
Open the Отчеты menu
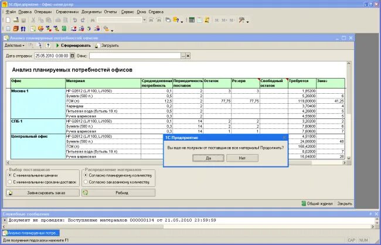tap(110, 12)
